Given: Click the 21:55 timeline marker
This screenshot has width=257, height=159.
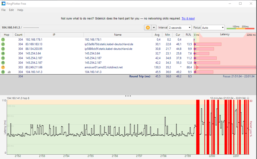Looking at the screenshot, I should click(x=90, y=156).
